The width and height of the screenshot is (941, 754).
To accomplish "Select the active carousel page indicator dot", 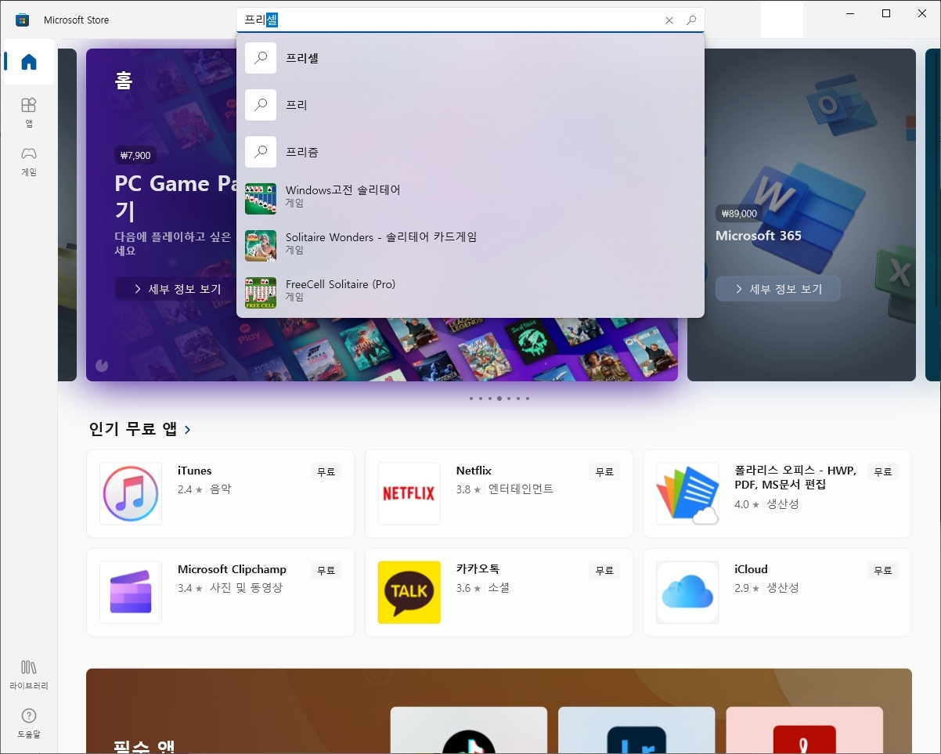I will (x=499, y=399).
